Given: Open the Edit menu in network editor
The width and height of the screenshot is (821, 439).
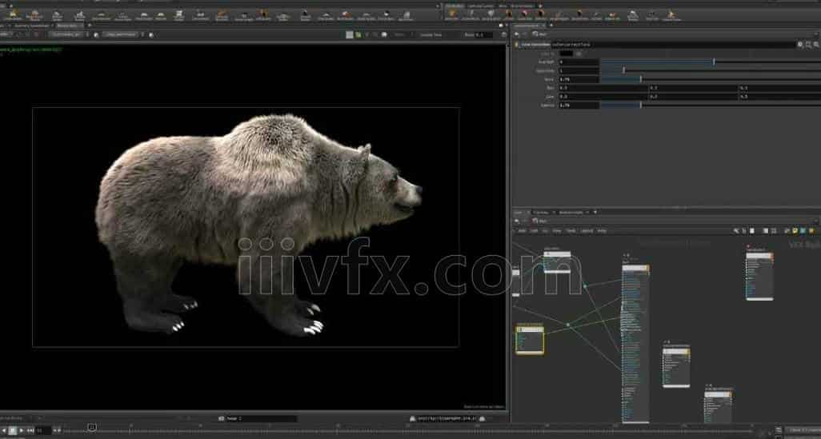Looking at the screenshot, I should coord(534,231).
